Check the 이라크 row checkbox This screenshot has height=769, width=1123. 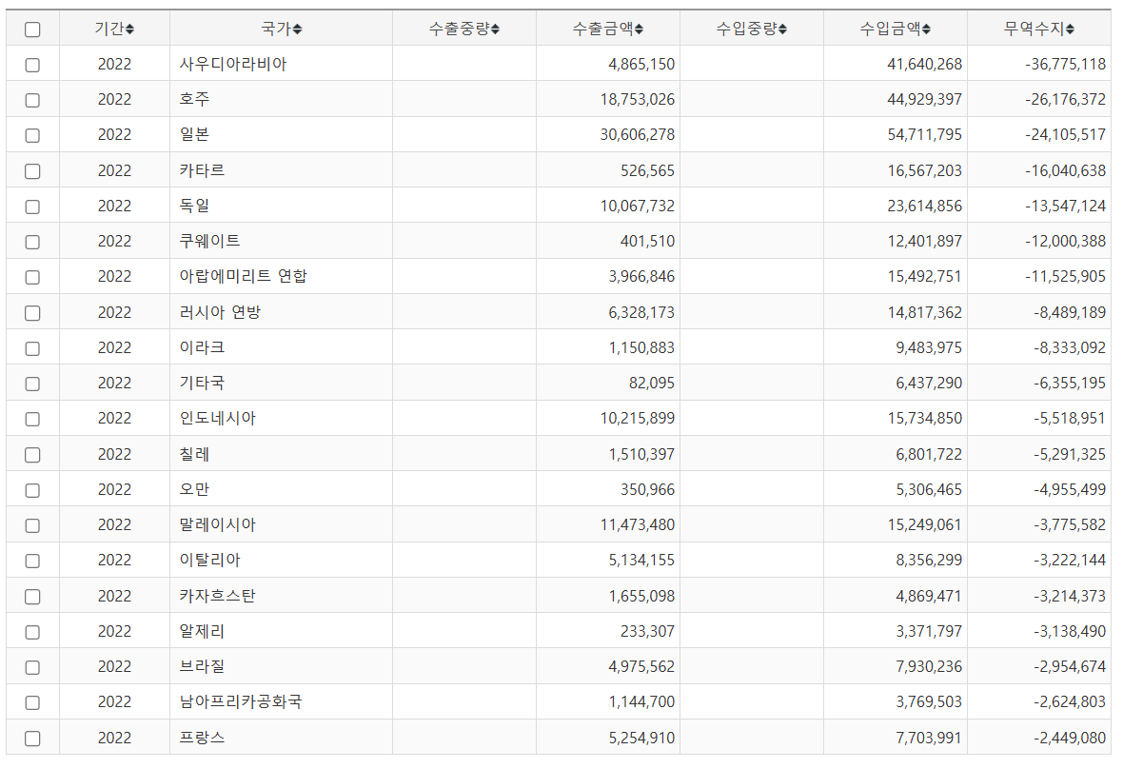(x=32, y=348)
